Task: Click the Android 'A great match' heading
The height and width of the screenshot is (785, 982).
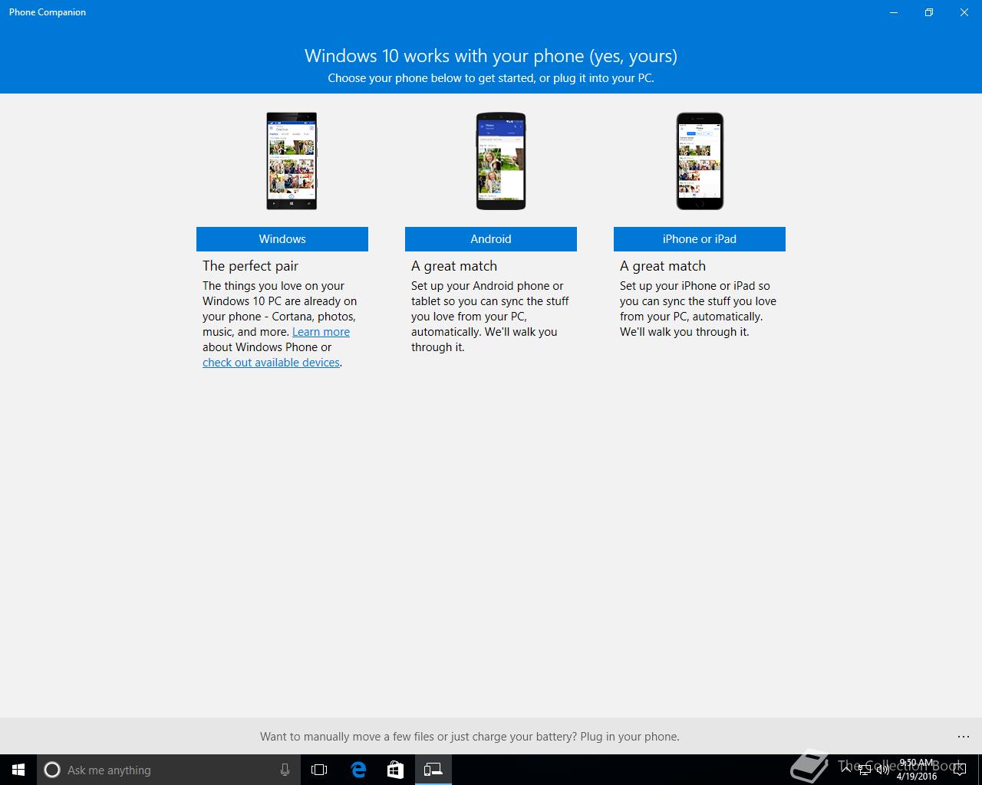Action: click(x=454, y=266)
